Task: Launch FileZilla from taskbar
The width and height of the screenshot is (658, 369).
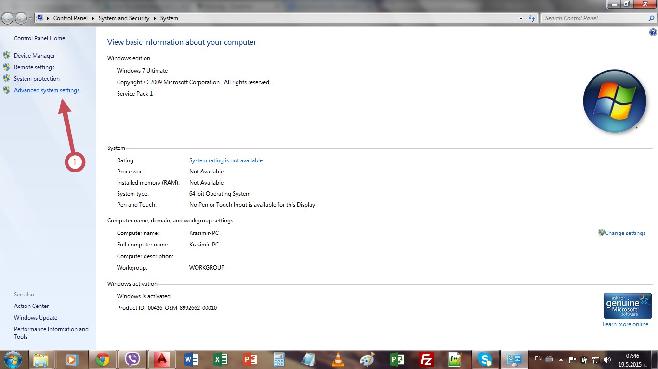Action: click(x=426, y=359)
